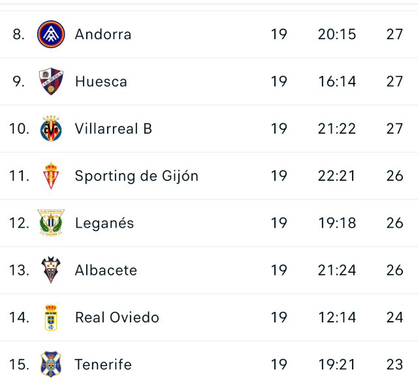The image size is (418, 387).
Task: Click Andorra's 20:15 goal record
Action: tap(337, 35)
